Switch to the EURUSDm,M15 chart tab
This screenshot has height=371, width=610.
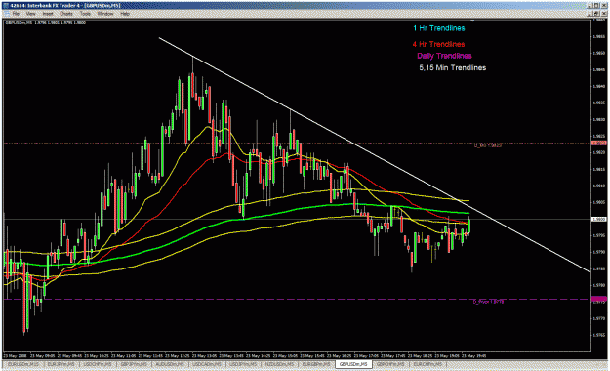[x=23, y=364]
